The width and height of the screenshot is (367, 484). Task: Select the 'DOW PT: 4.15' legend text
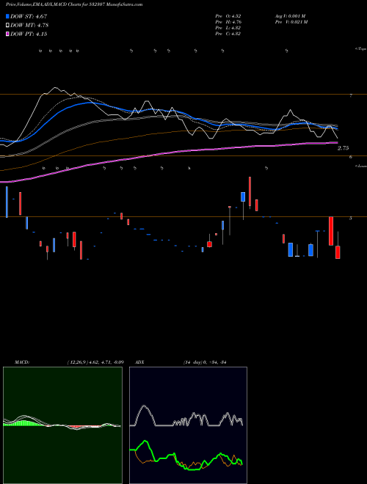29,34
